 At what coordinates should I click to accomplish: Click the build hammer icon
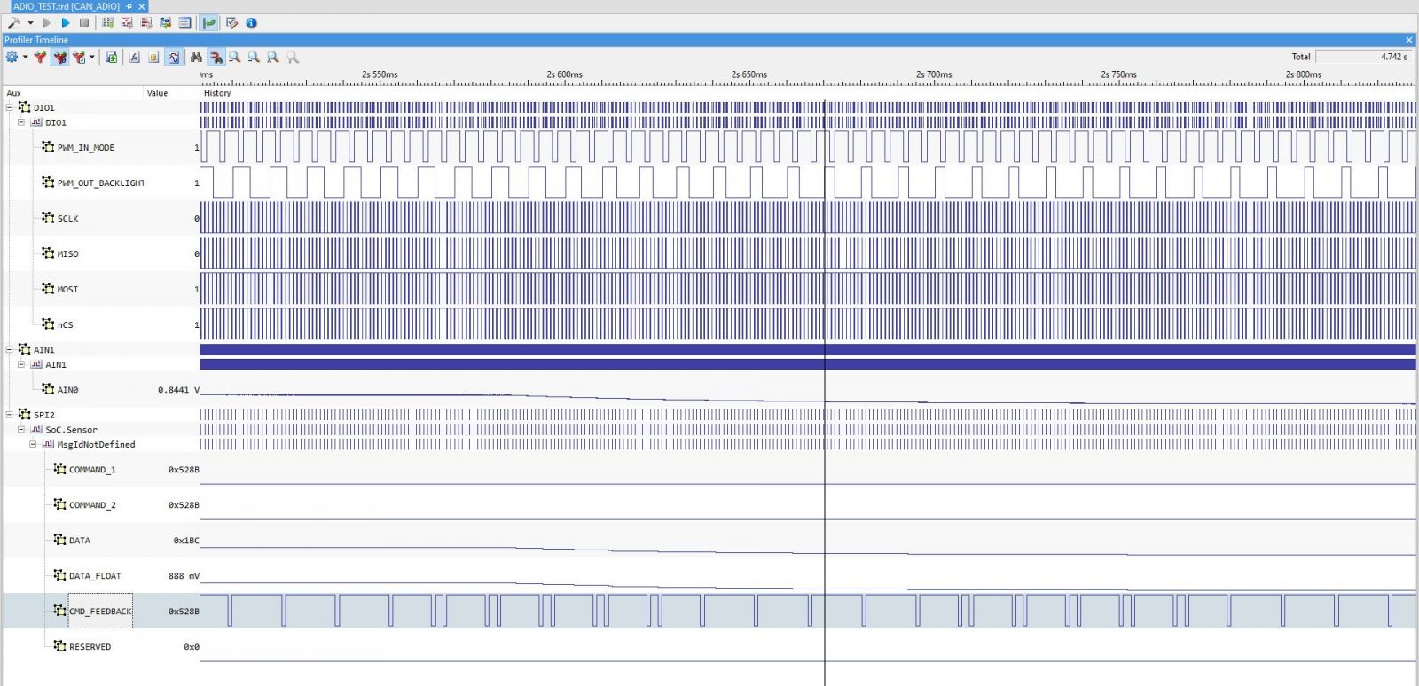point(14,23)
